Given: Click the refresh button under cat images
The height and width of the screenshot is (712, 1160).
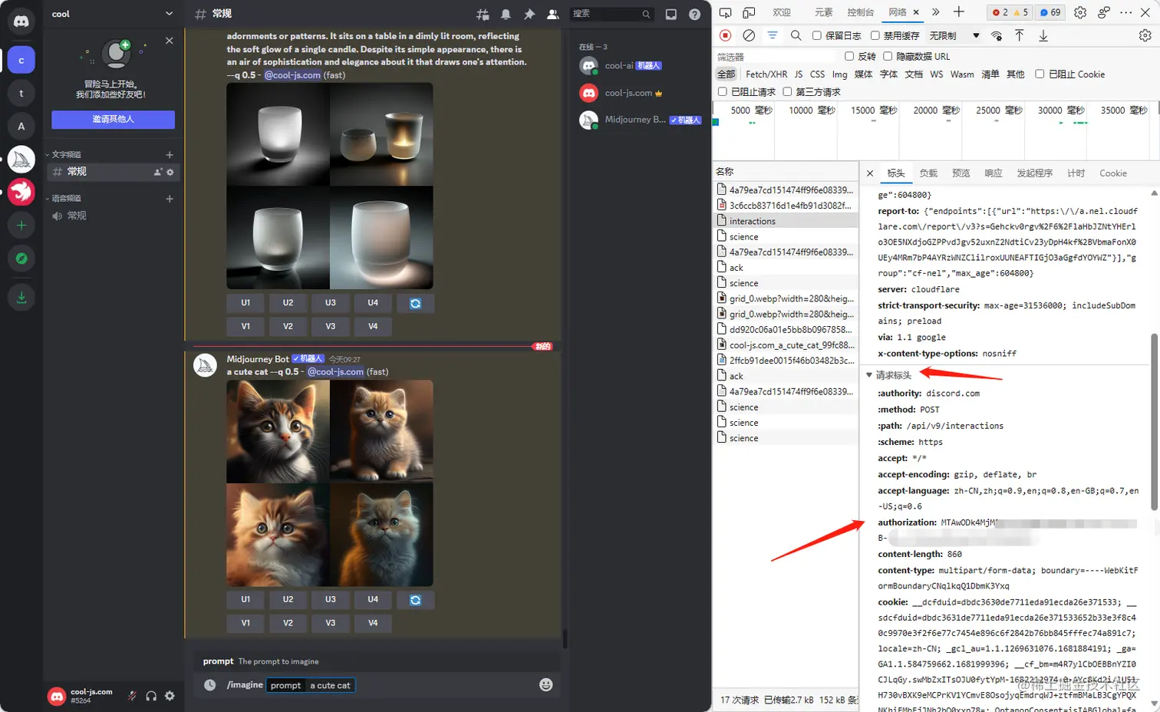Looking at the screenshot, I should (415, 600).
